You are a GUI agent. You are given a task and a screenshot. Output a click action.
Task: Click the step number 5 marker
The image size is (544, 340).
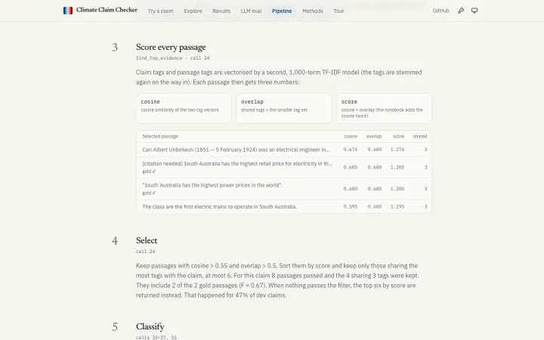[x=115, y=327]
